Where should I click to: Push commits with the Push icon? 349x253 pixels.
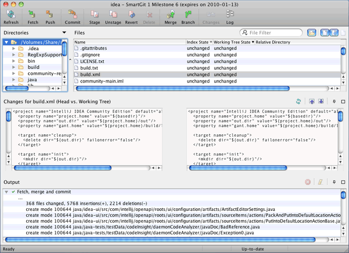50,14
